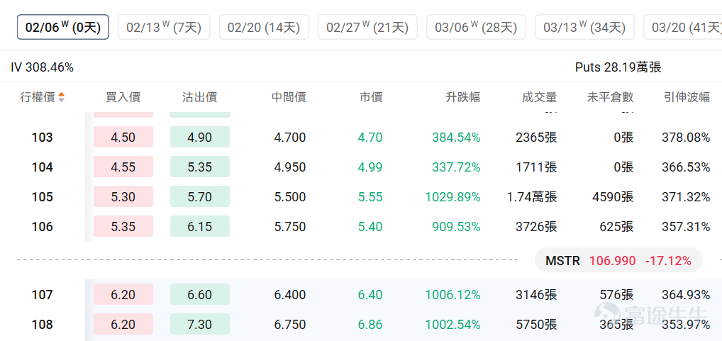Click the 市價 column header
This screenshot has height=341, width=722.
pos(371,97)
